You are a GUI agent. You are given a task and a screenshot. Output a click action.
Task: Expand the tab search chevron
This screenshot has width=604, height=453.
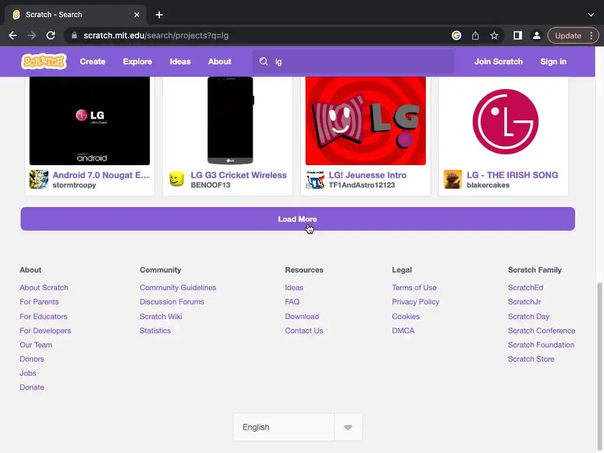point(590,15)
